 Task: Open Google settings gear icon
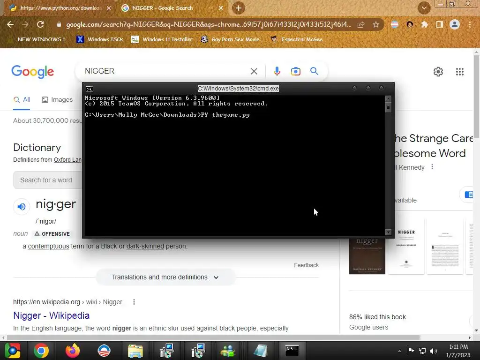coord(438,72)
